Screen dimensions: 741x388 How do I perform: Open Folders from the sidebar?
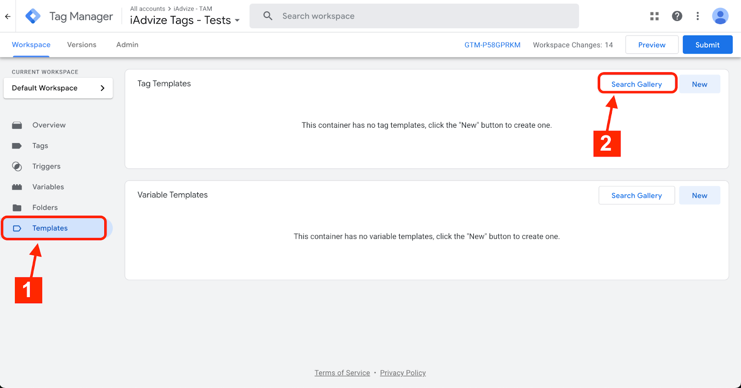coord(45,207)
